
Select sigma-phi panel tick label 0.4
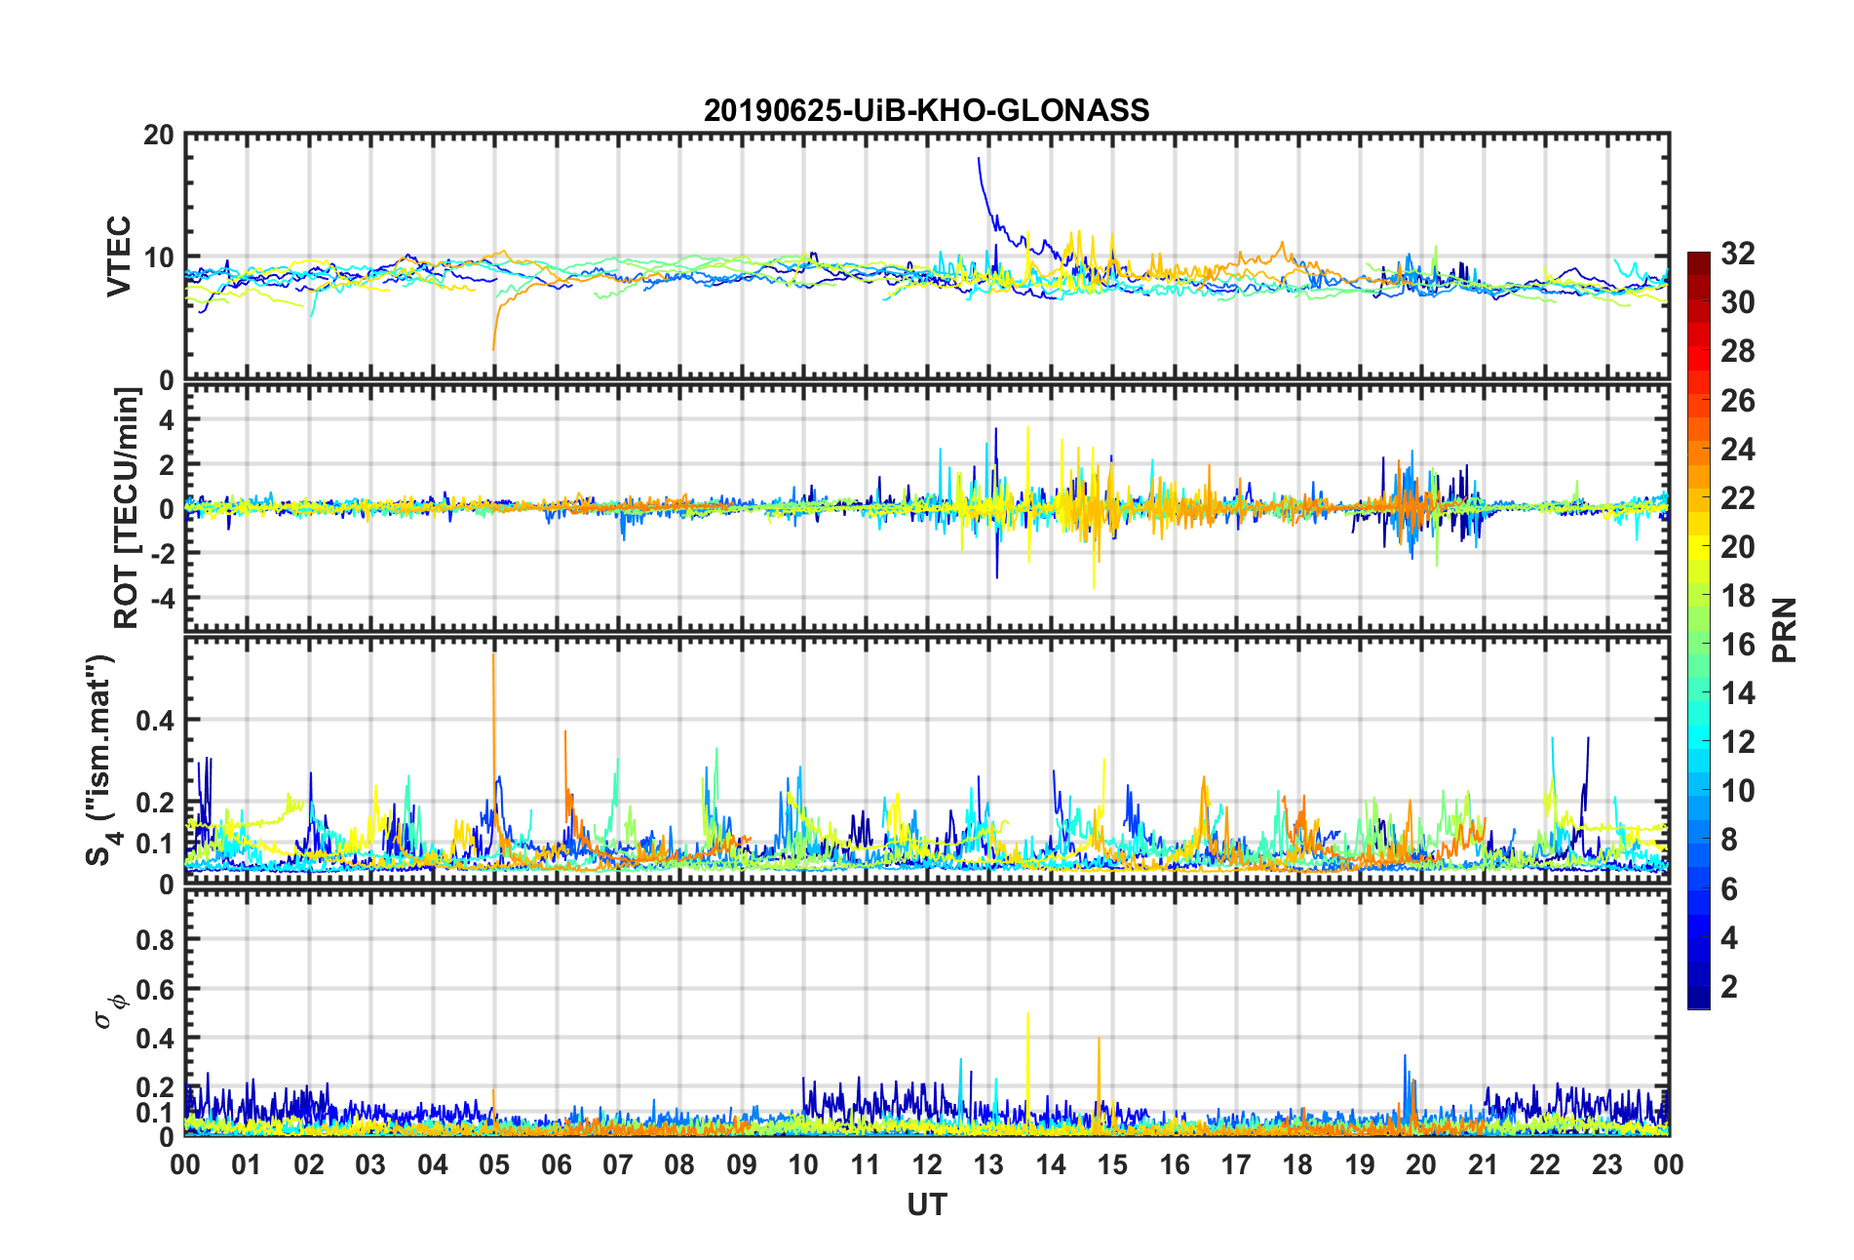pos(155,1039)
